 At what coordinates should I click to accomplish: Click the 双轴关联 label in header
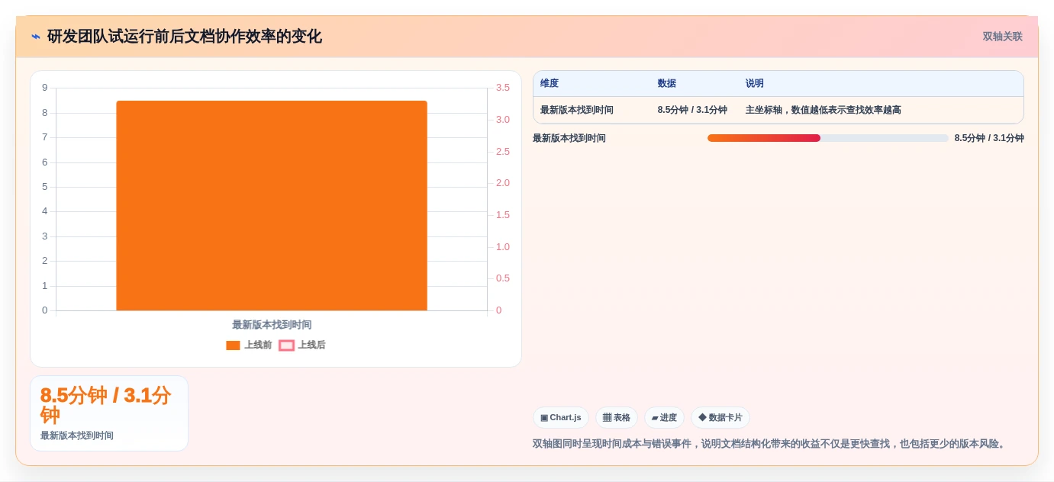[x=1002, y=37]
